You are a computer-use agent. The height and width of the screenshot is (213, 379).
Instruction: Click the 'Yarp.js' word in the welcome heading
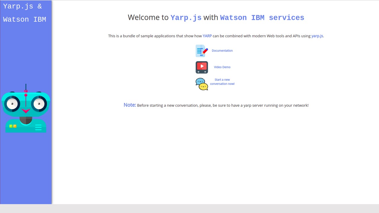(186, 17)
